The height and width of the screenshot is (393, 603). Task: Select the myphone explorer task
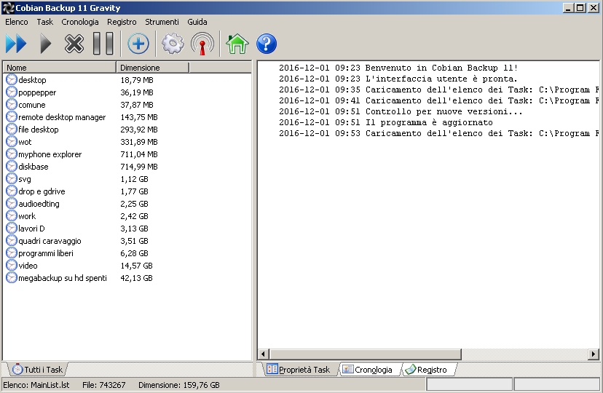coord(50,154)
